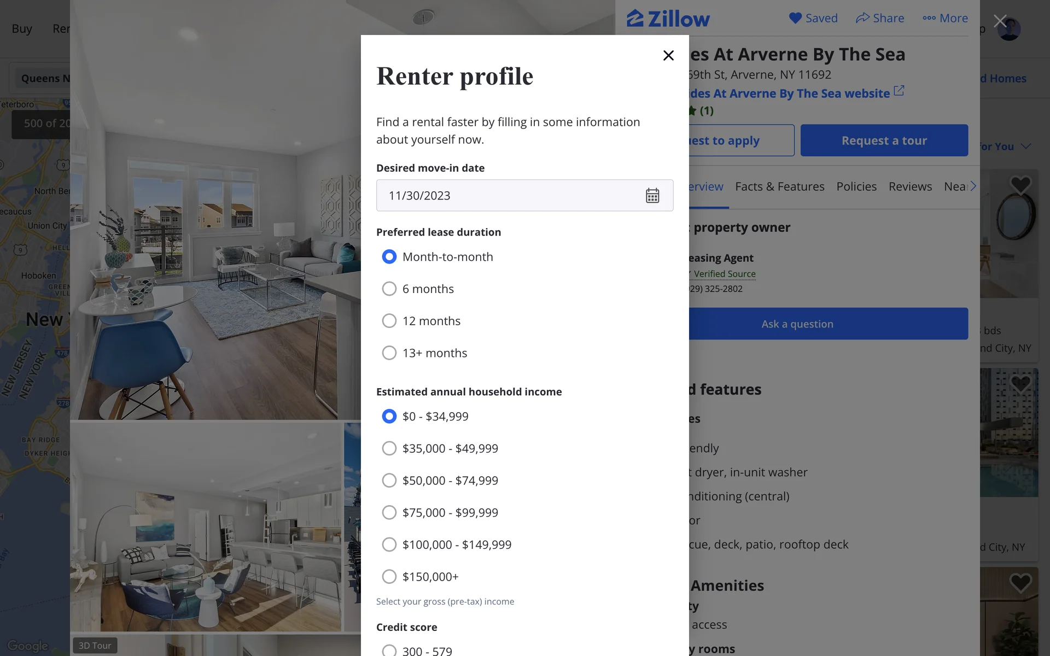1050x656 pixels.
Task: Click the desired move-in date field
Action: click(524, 196)
